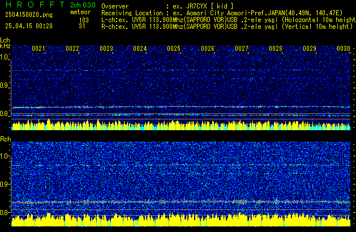Click the 0024 time marker

140,49
